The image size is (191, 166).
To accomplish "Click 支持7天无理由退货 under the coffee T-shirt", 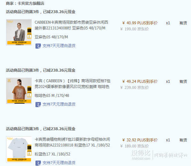I will [59, 104].
